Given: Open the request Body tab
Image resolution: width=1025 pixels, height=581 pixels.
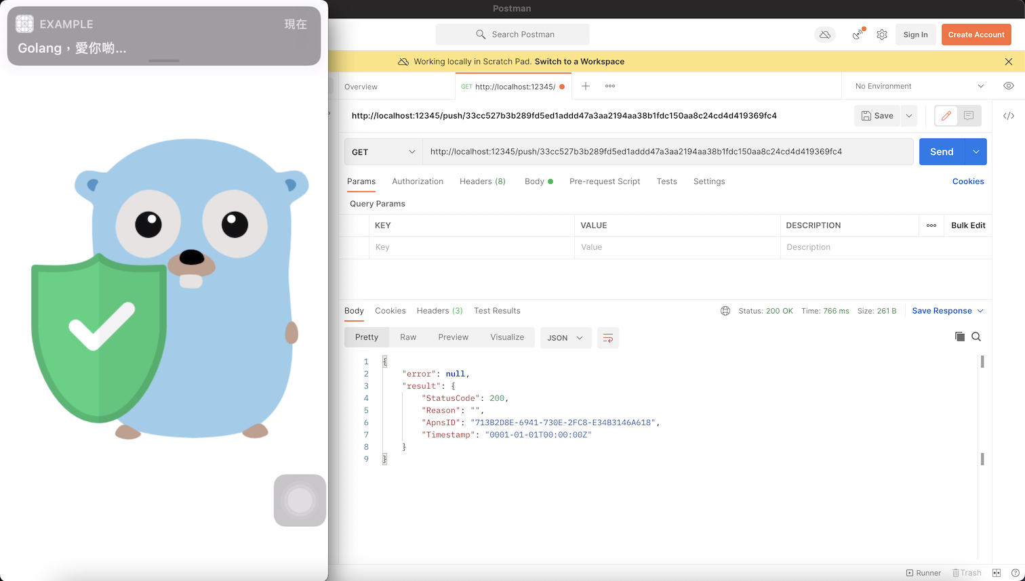Looking at the screenshot, I should 538,181.
